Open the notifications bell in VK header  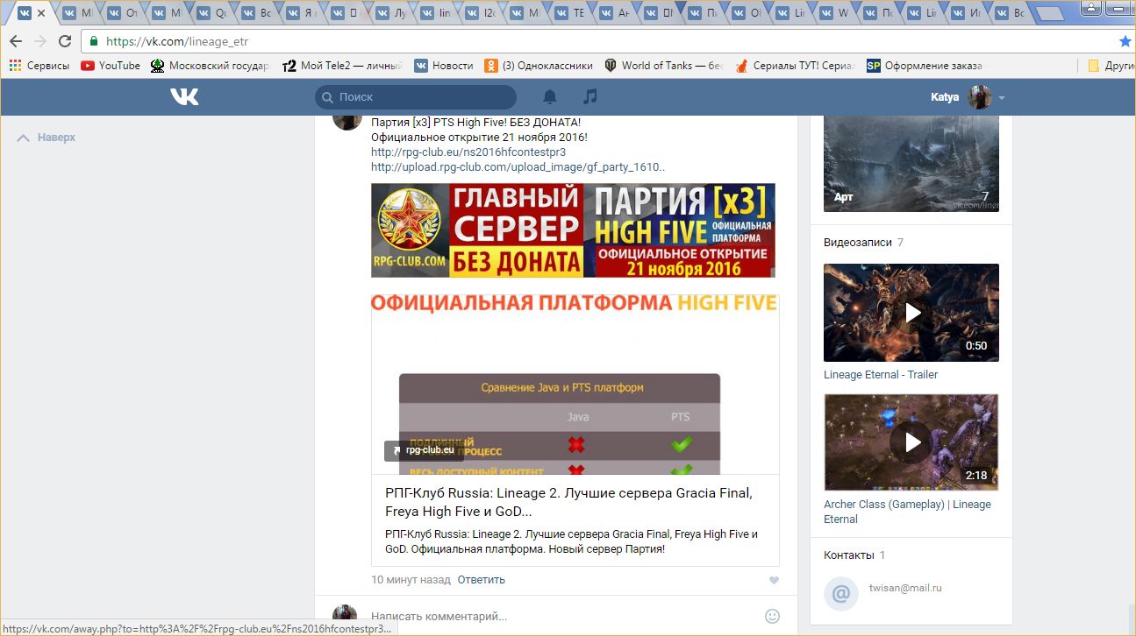pos(550,96)
